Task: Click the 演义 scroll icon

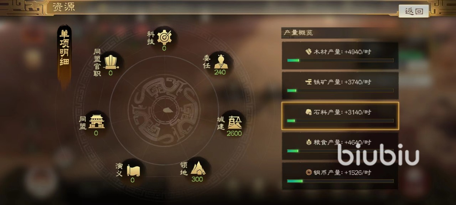Action: tap(133, 170)
